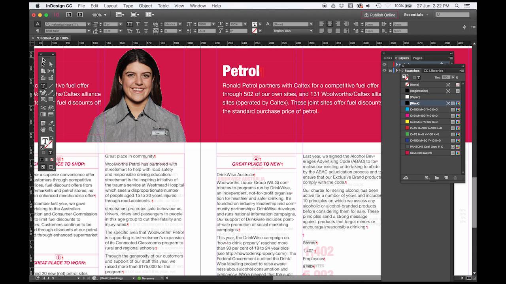
Task: Open the Essentials workspace dropdown
Action: click(x=416, y=15)
